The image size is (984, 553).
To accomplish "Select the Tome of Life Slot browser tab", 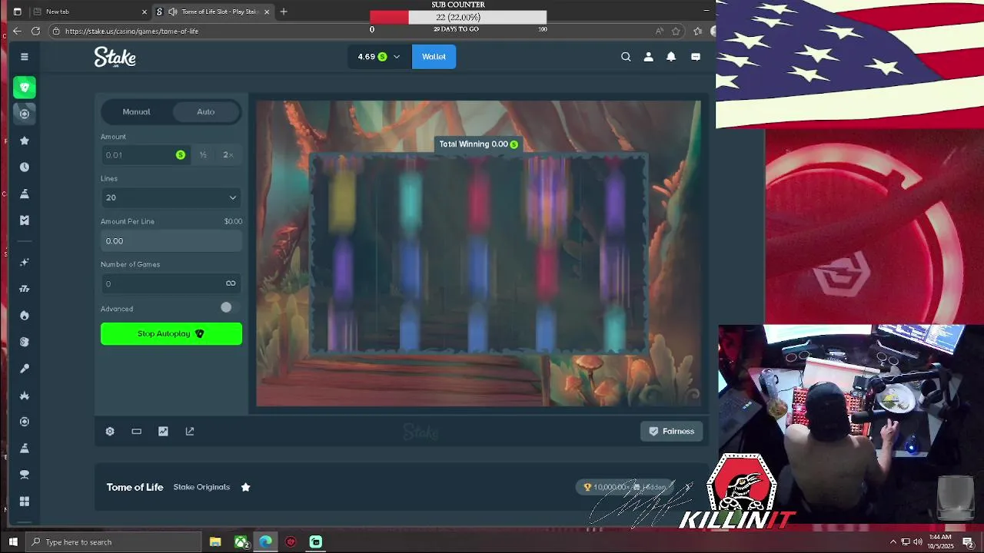I will (213, 12).
